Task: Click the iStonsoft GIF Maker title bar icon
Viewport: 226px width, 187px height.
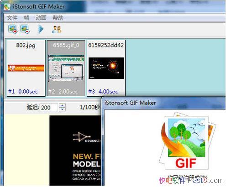Action: [x=7, y=7]
